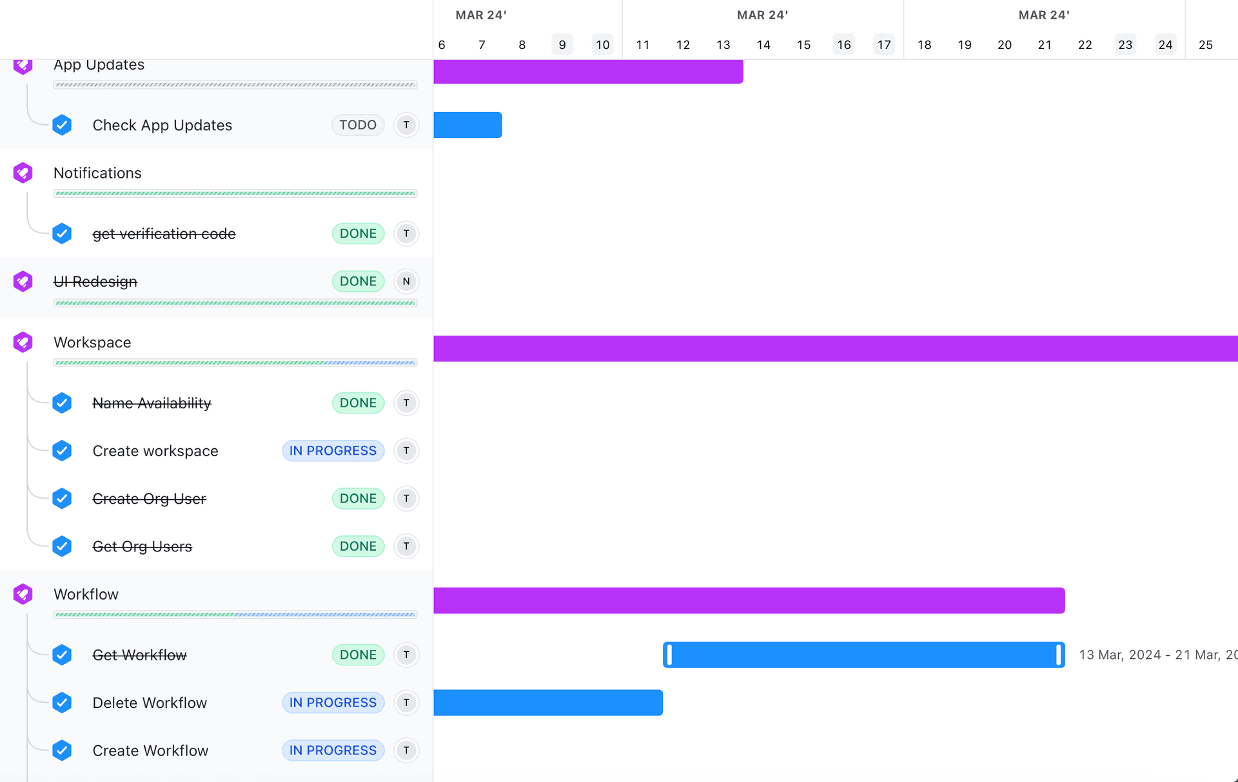The height and width of the screenshot is (782, 1238).
Task: Open assignee T avatar on Create Workflow
Action: tap(406, 750)
